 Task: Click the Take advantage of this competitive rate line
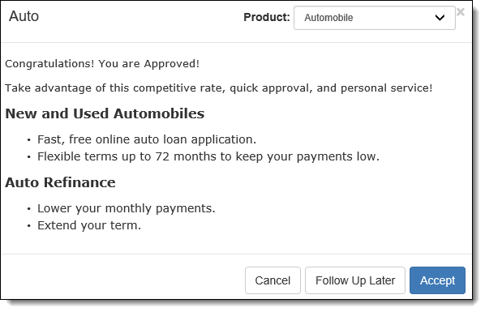219,88
